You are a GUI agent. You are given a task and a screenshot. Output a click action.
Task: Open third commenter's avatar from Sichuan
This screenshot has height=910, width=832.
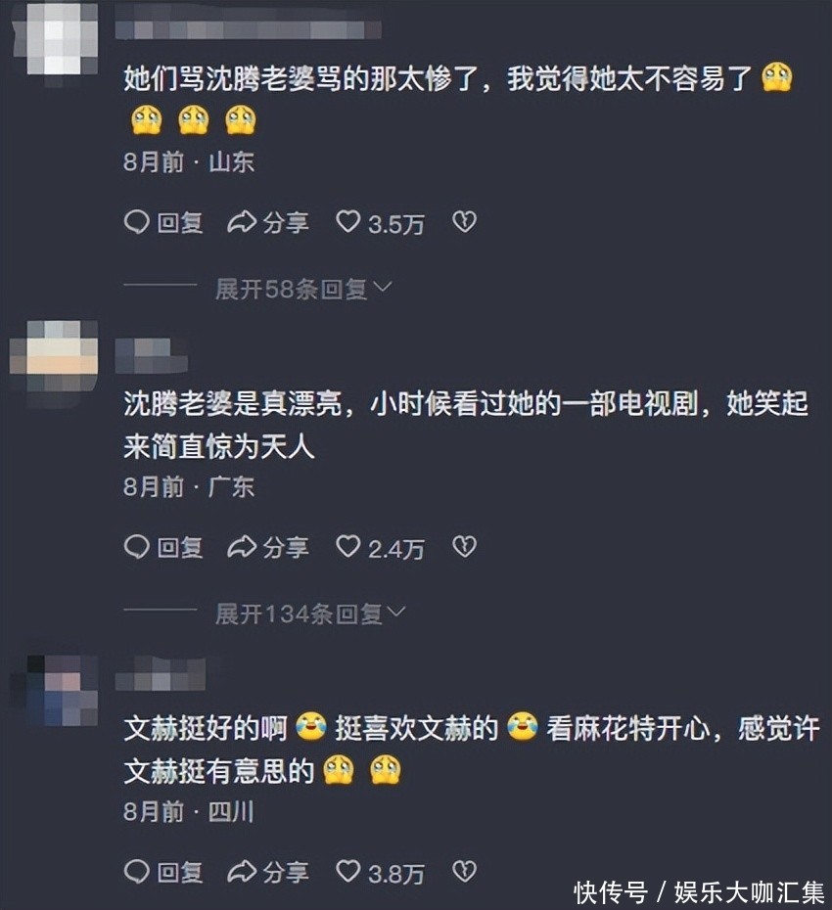(x=54, y=691)
